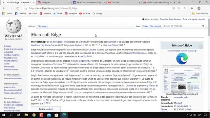
Task: Open a new tab with plus button
Action: coord(179,2)
